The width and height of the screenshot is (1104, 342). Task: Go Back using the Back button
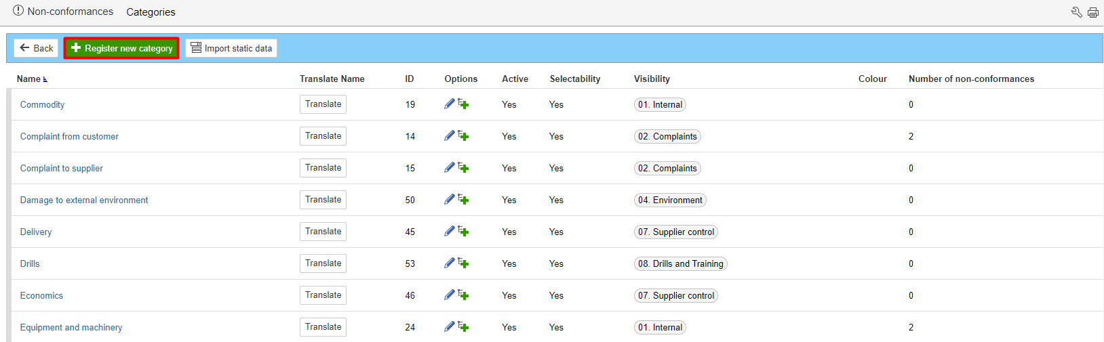coord(37,48)
